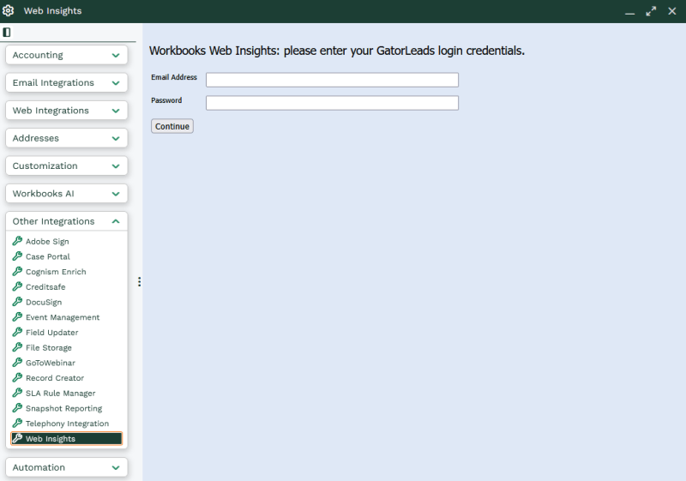This screenshot has height=481, width=686.
Task: Click the wrench icon beside Telephony Integration
Action: pyautogui.click(x=17, y=424)
